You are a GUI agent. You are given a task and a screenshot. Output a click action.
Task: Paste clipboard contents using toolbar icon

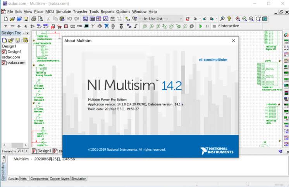click(62, 19)
